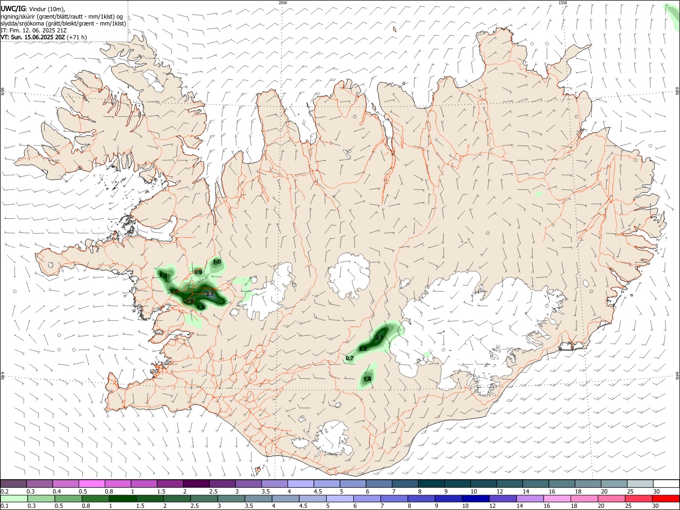Click the palest green first swatch of lower legend

[x=14, y=499]
